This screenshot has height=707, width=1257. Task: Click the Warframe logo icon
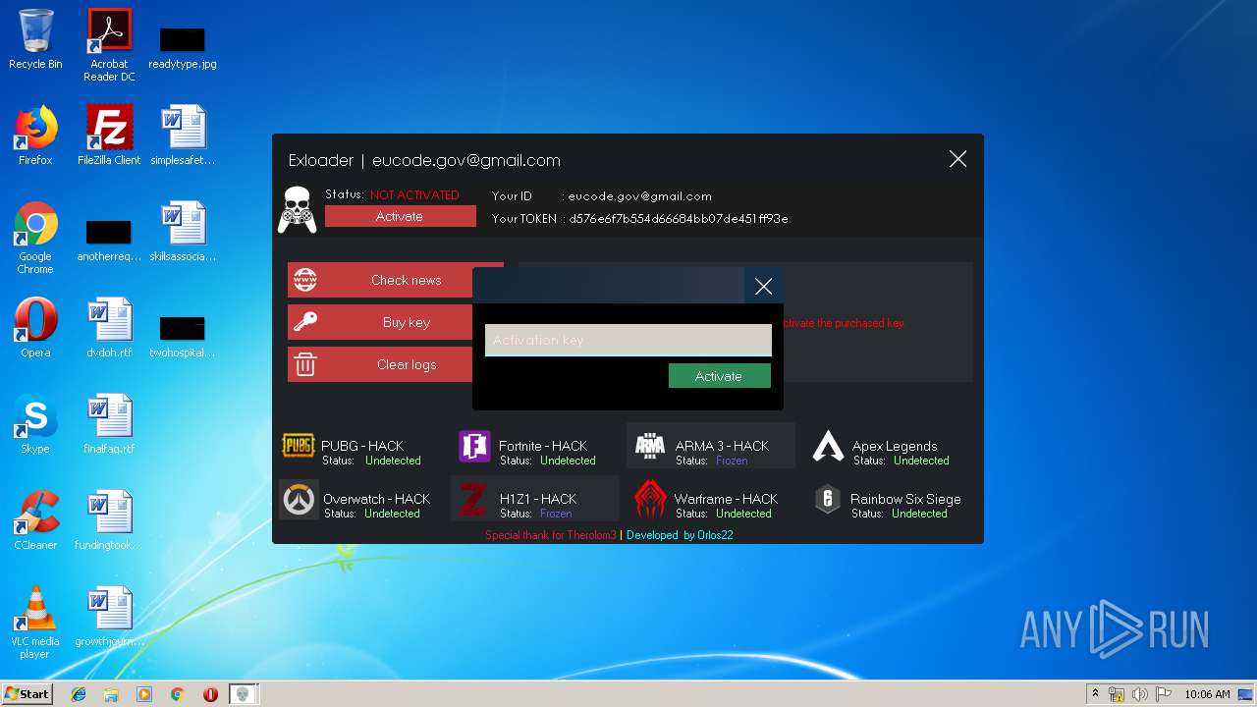(x=650, y=500)
